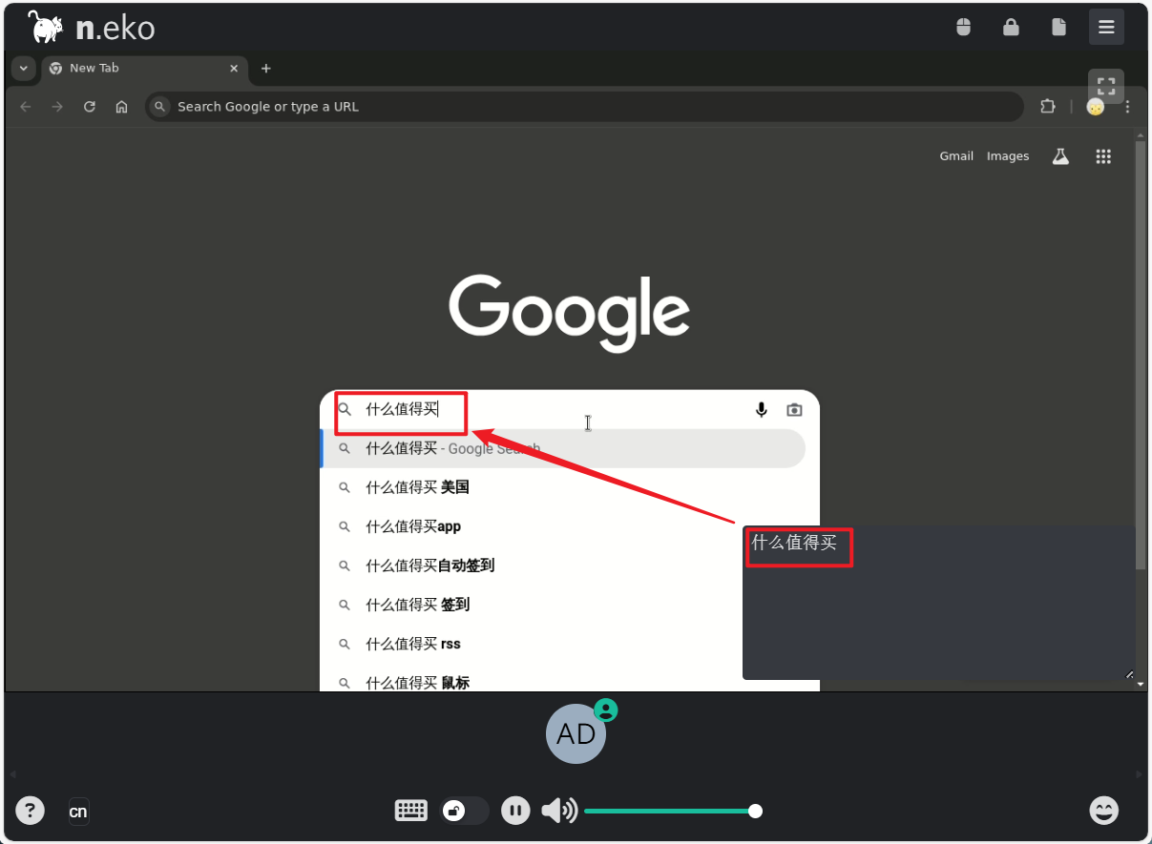Open the Chrome profile avatar
The height and width of the screenshot is (844, 1152).
1096,107
